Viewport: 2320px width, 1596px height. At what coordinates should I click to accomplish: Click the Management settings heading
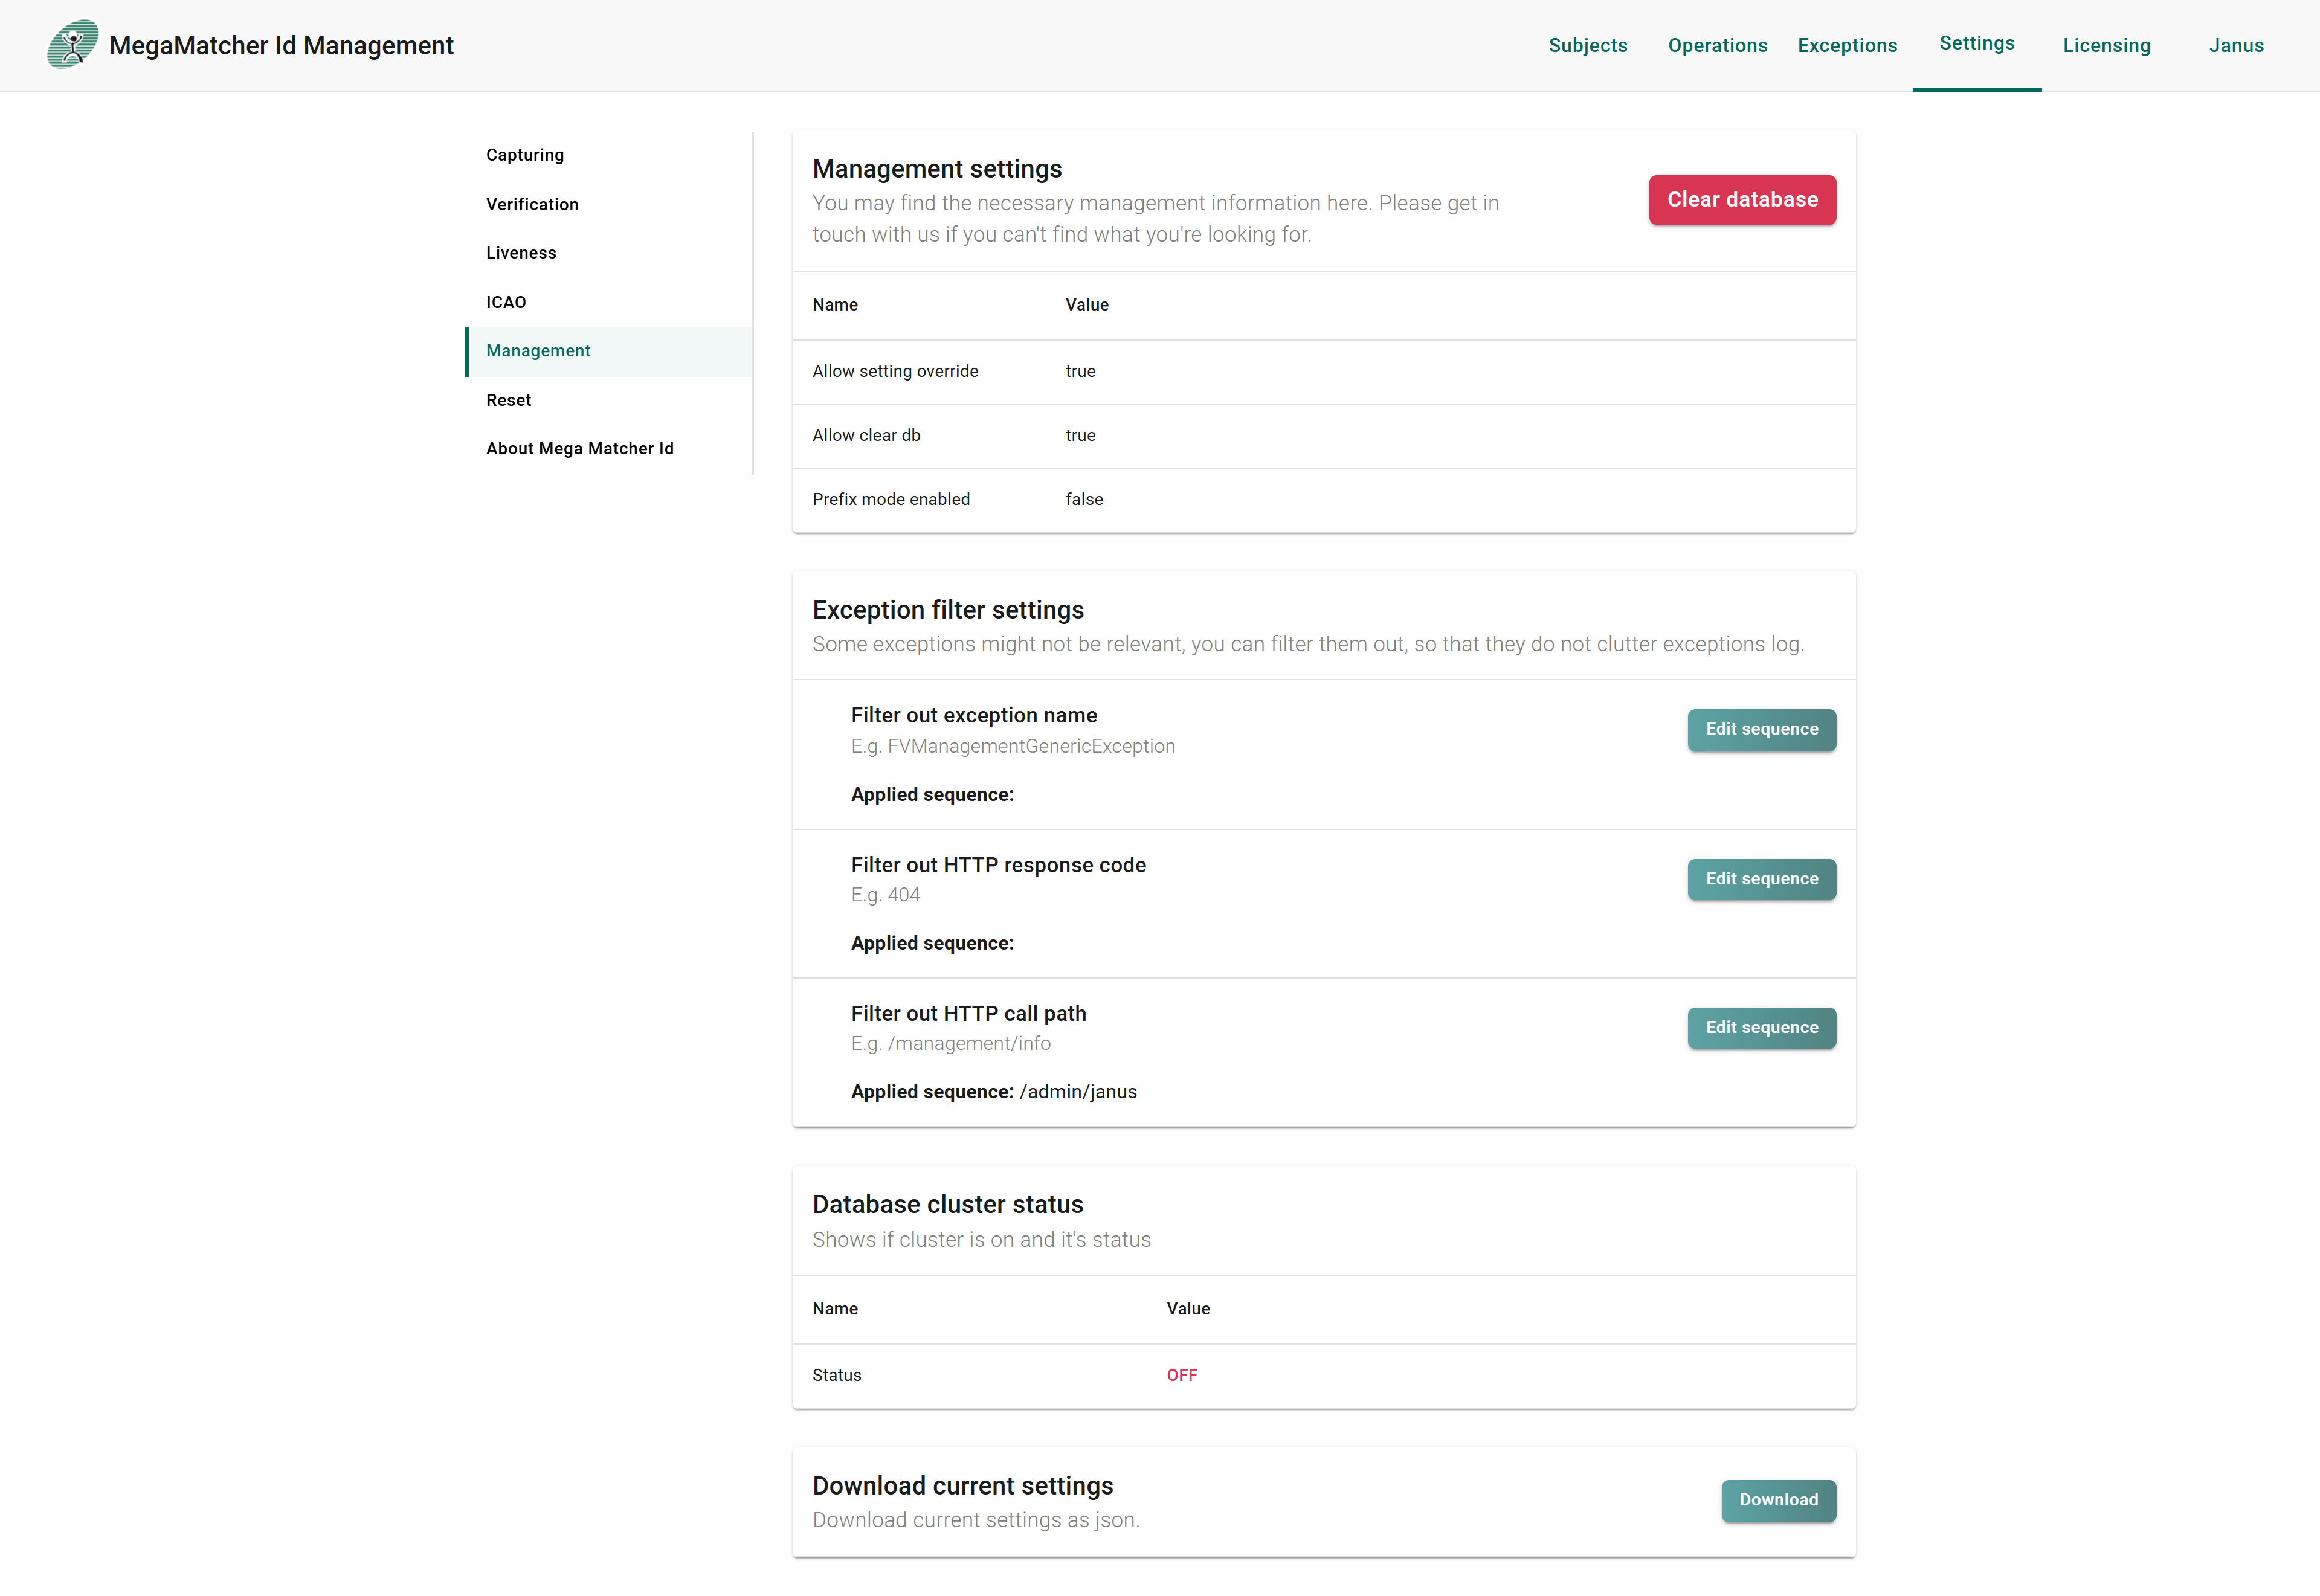[937, 169]
